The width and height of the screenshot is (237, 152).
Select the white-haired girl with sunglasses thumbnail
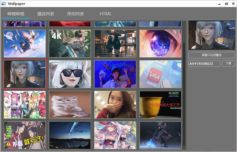(x=70, y=74)
